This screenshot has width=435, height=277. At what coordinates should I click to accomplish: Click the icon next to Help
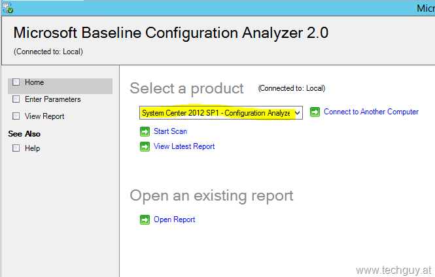point(16,148)
